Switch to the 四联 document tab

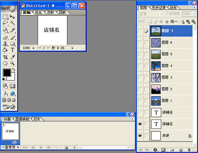62,13
